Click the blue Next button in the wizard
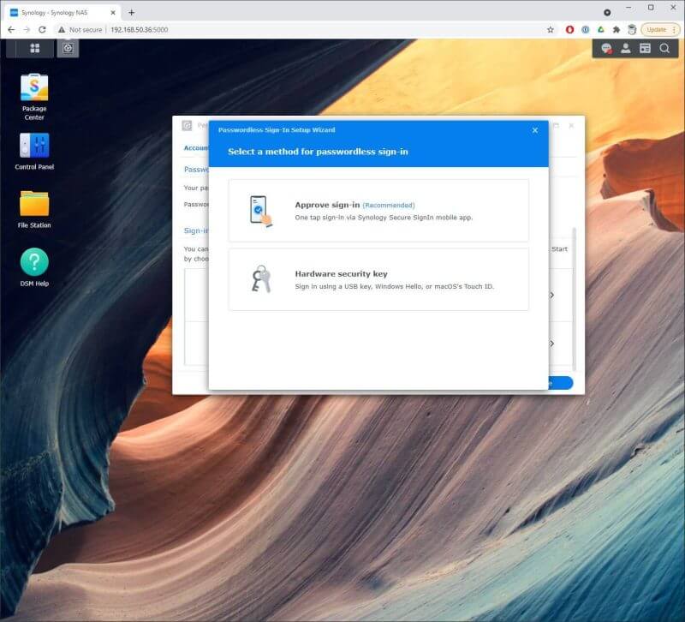This screenshot has height=622, width=685. click(561, 383)
